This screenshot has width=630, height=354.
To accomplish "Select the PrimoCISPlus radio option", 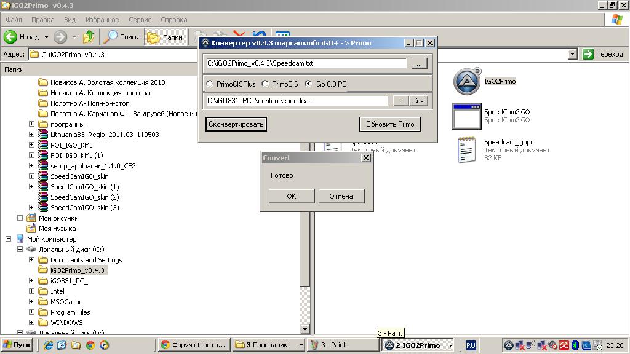I will pos(210,84).
